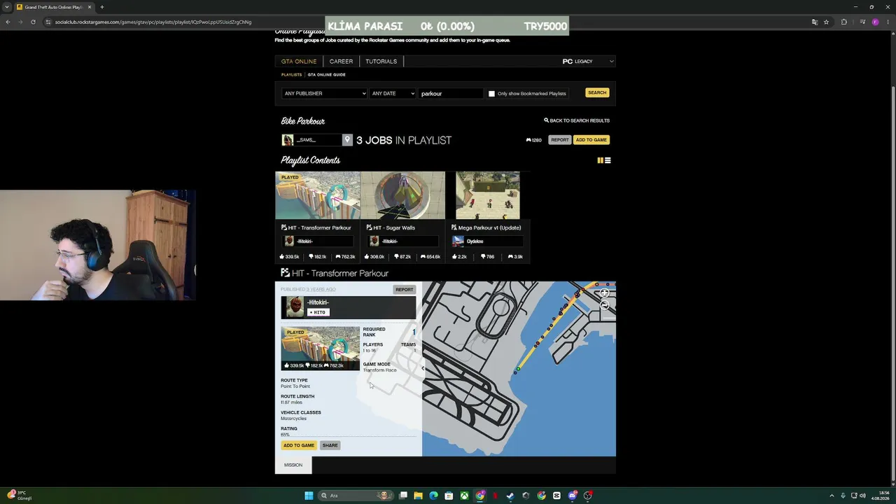Viewport: 896px width, 504px height.
Task: Switch playlist contents to grid view
Action: (x=600, y=160)
